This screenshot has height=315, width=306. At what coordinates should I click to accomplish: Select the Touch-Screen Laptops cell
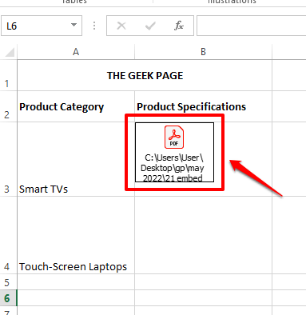[76, 235]
